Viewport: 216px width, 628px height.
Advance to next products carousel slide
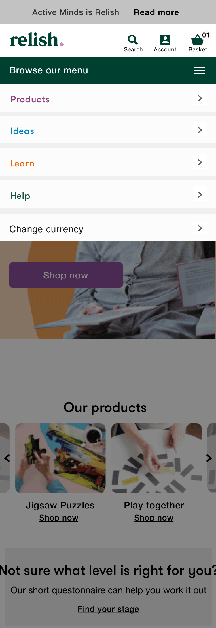coord(209,458)
